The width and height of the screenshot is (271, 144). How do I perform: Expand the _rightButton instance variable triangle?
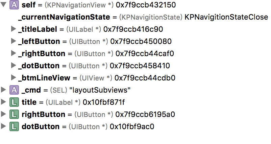pos(13,53)
